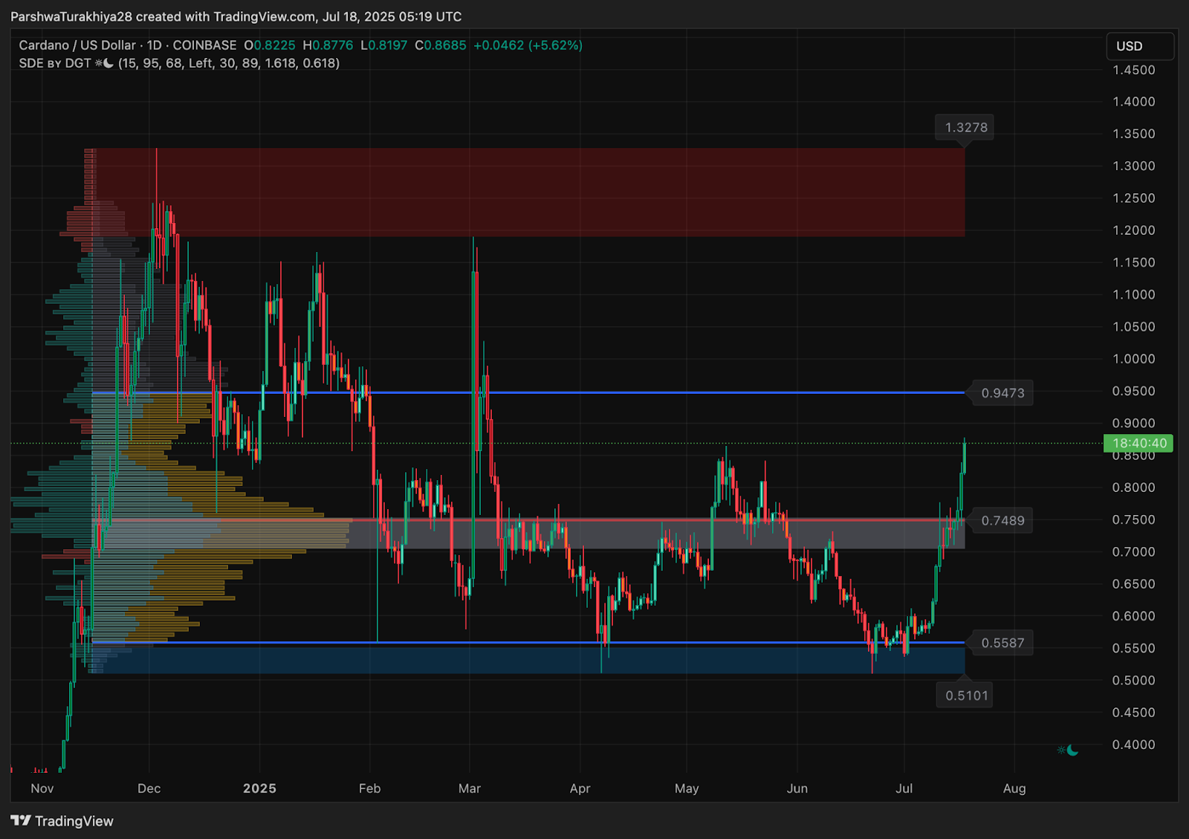Click 1.2000 on the price scale
1189x839 pixels.
[1133, 231]
